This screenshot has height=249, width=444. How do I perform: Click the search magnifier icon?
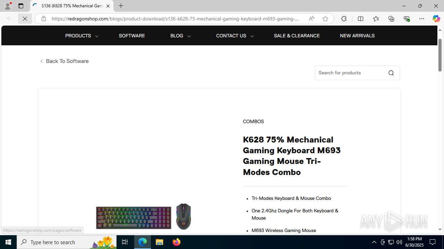(391, 73)
